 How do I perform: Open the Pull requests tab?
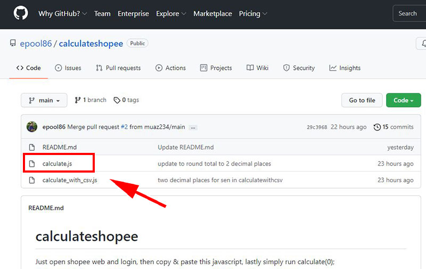click(x=118, y=68)
